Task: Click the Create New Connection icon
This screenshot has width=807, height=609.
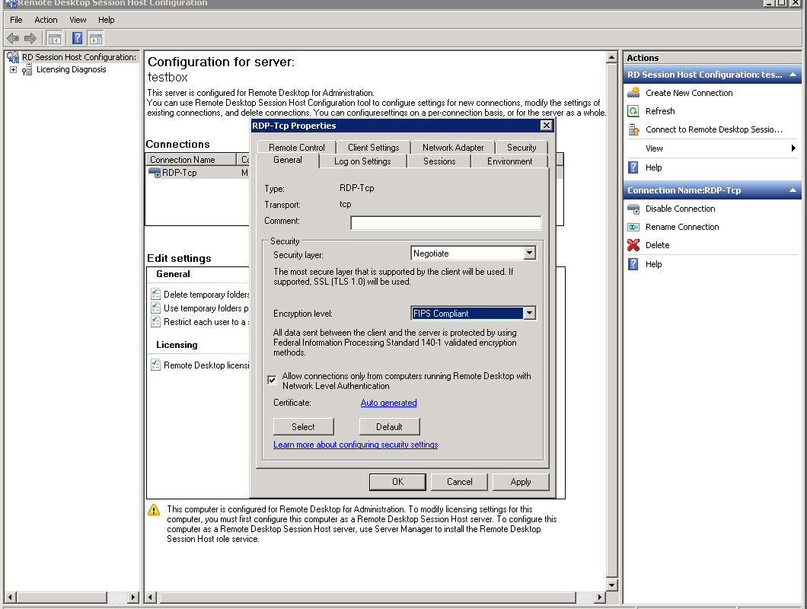Action: (x=633, y=93)
